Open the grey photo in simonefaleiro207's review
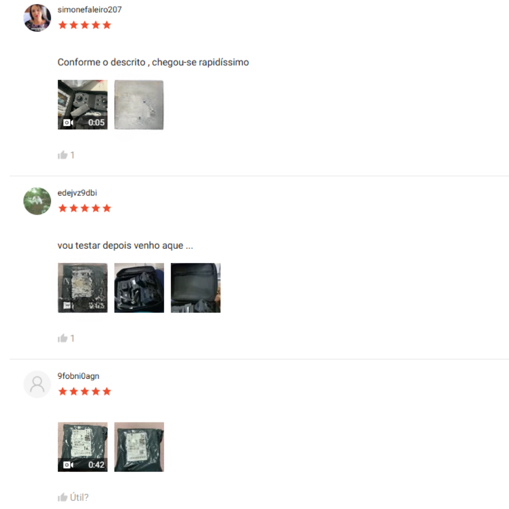The image size is (509, 509). pyautogui.click(x=139, y=104)
